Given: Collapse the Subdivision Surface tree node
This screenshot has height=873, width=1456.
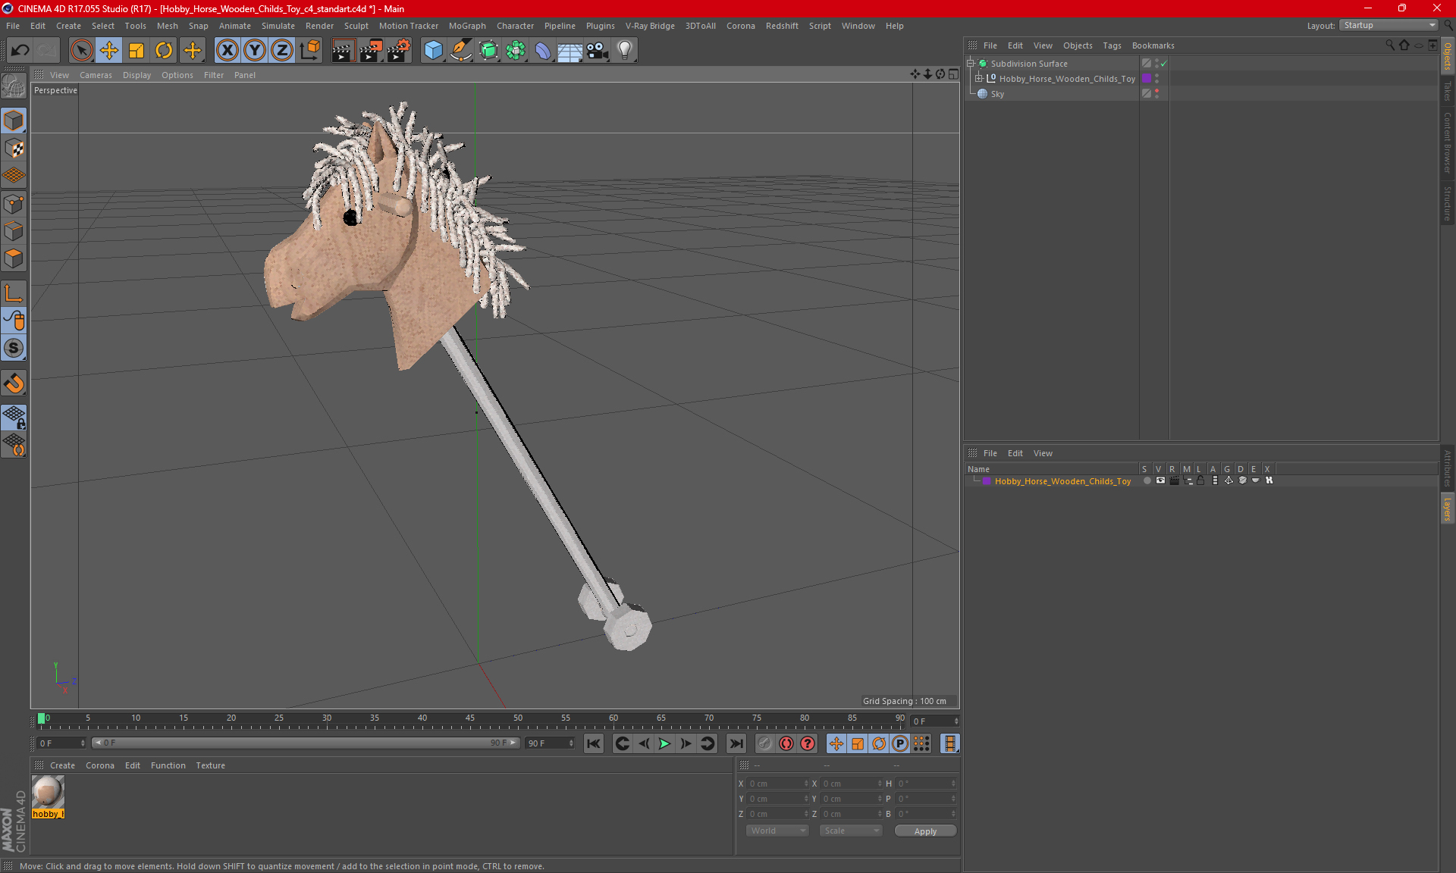Looking at the screenshot, I should coord(970,64).
